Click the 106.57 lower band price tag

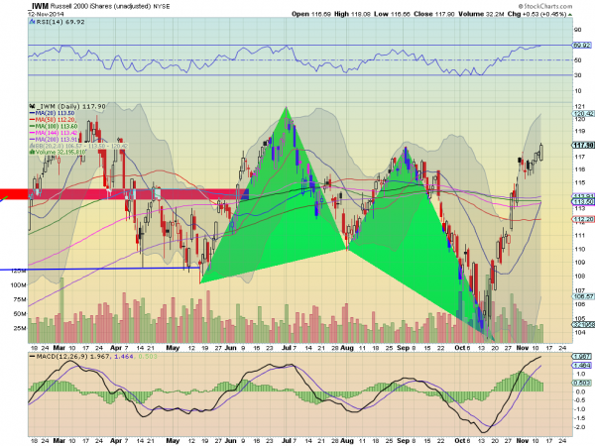(x=582, y=296)
